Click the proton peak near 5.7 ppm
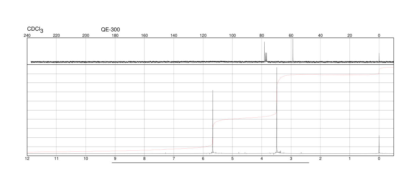The image size is (419, 180). (x=213, y=122)
